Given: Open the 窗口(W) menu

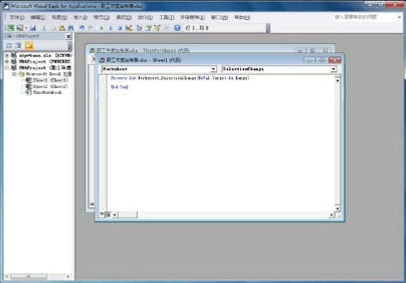Looking at the screenshot, I should coord(220,17).
